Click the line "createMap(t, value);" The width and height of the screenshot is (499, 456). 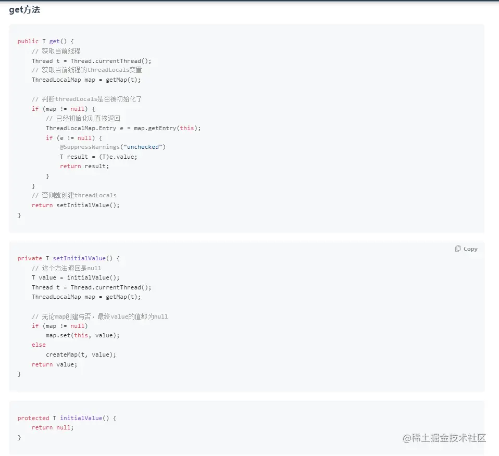click(x=81, y=354)
